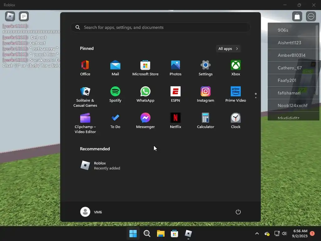Show hidden icons in system tray
The width and height of the screenshot is (321, 241).
[x=257, y=233]
